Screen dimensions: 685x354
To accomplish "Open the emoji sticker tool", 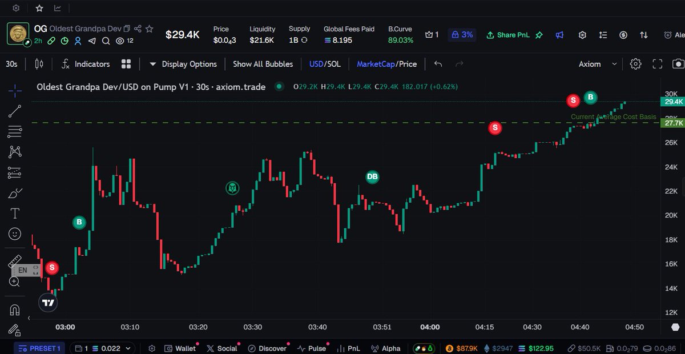I will pyautogui.click(x=15, y=234).
